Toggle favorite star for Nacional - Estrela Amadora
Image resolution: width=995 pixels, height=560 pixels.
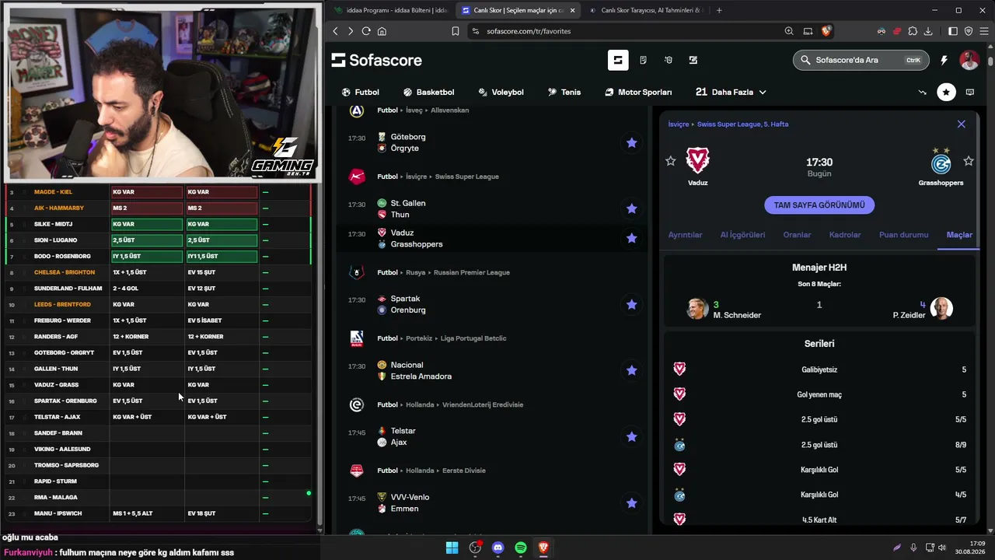[x=632, y=370]
